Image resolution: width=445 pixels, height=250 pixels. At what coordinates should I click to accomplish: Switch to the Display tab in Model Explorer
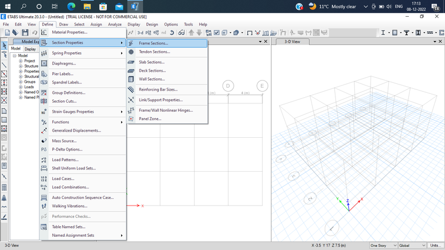(x=30, y=49)
